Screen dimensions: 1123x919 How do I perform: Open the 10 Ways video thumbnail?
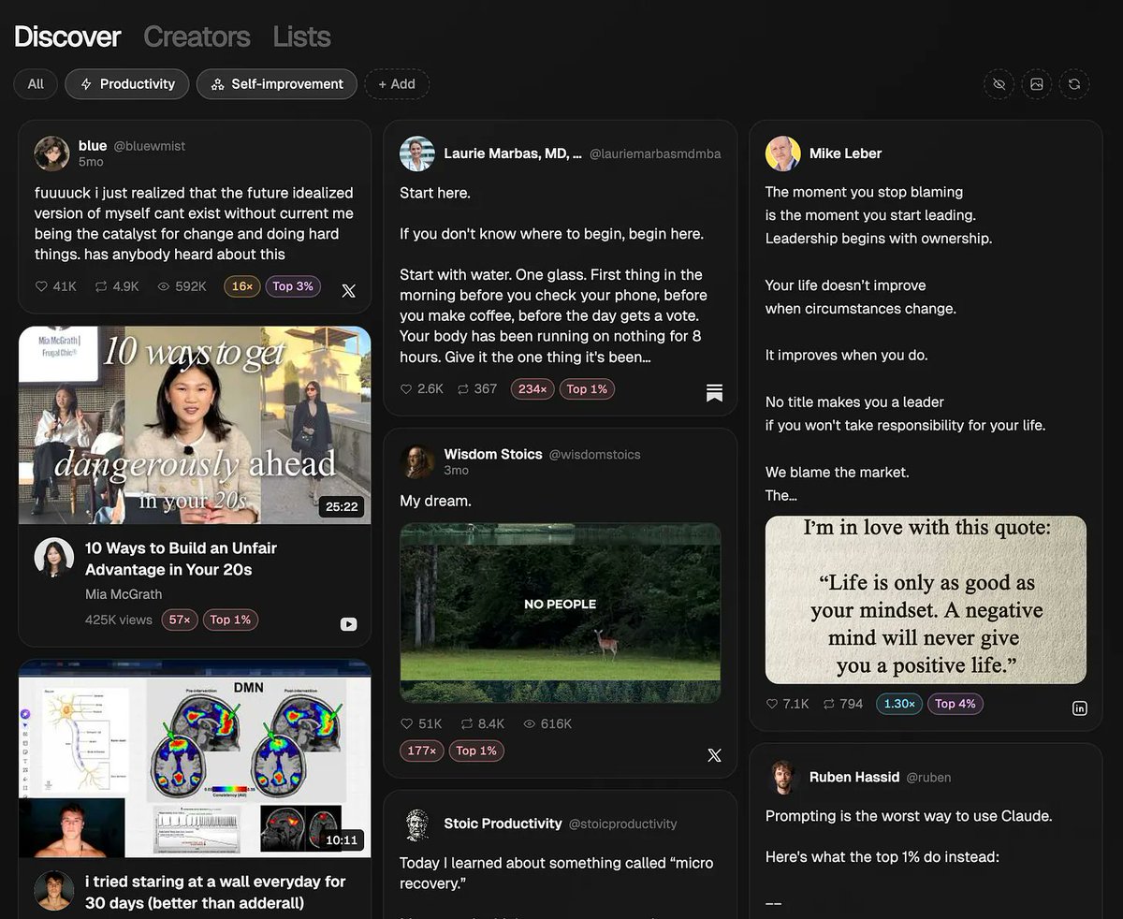pos(195,425)
